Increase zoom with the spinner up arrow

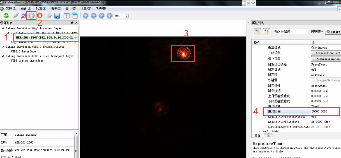127,15
